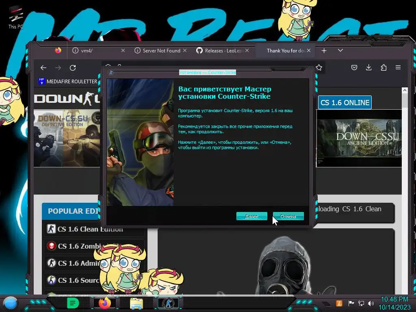Open the network tray icon
The height and width of the screenshot is (312, 416).
[x=361, y=303]
